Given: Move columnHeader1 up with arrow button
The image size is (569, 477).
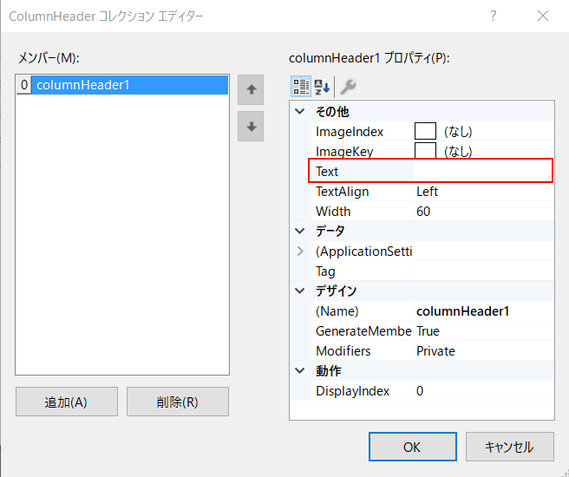Looking at the screenshot, I should click(251, 90).
